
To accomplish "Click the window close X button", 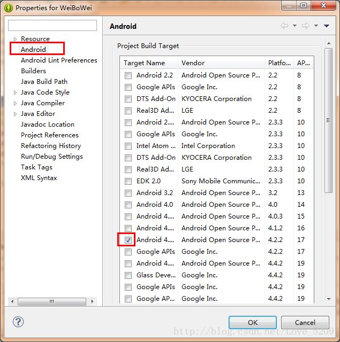I will click(x=323, y=5).
